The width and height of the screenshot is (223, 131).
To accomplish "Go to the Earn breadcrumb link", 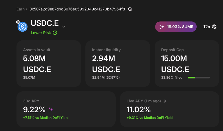I will (x=20, y=9).
